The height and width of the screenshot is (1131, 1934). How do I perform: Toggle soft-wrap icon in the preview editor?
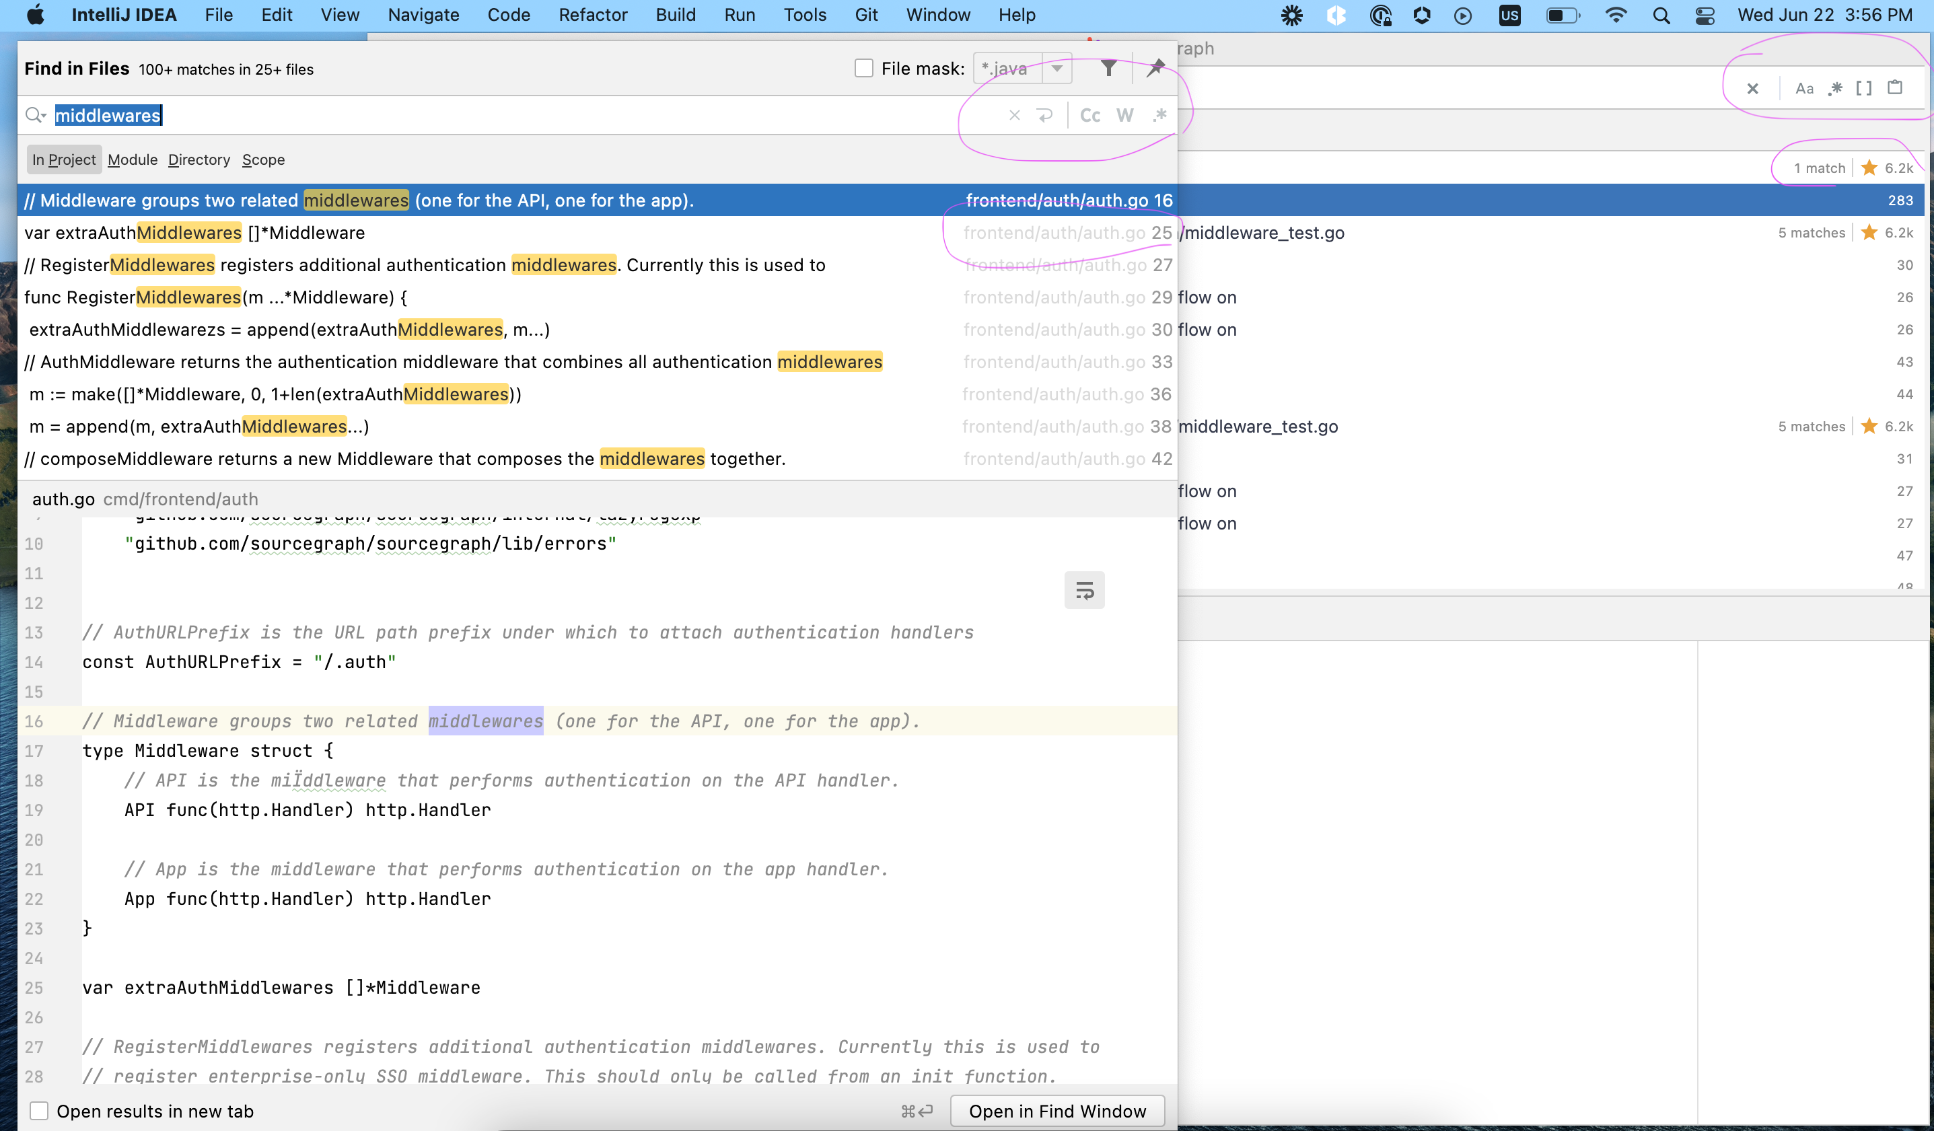point(1084,590)
